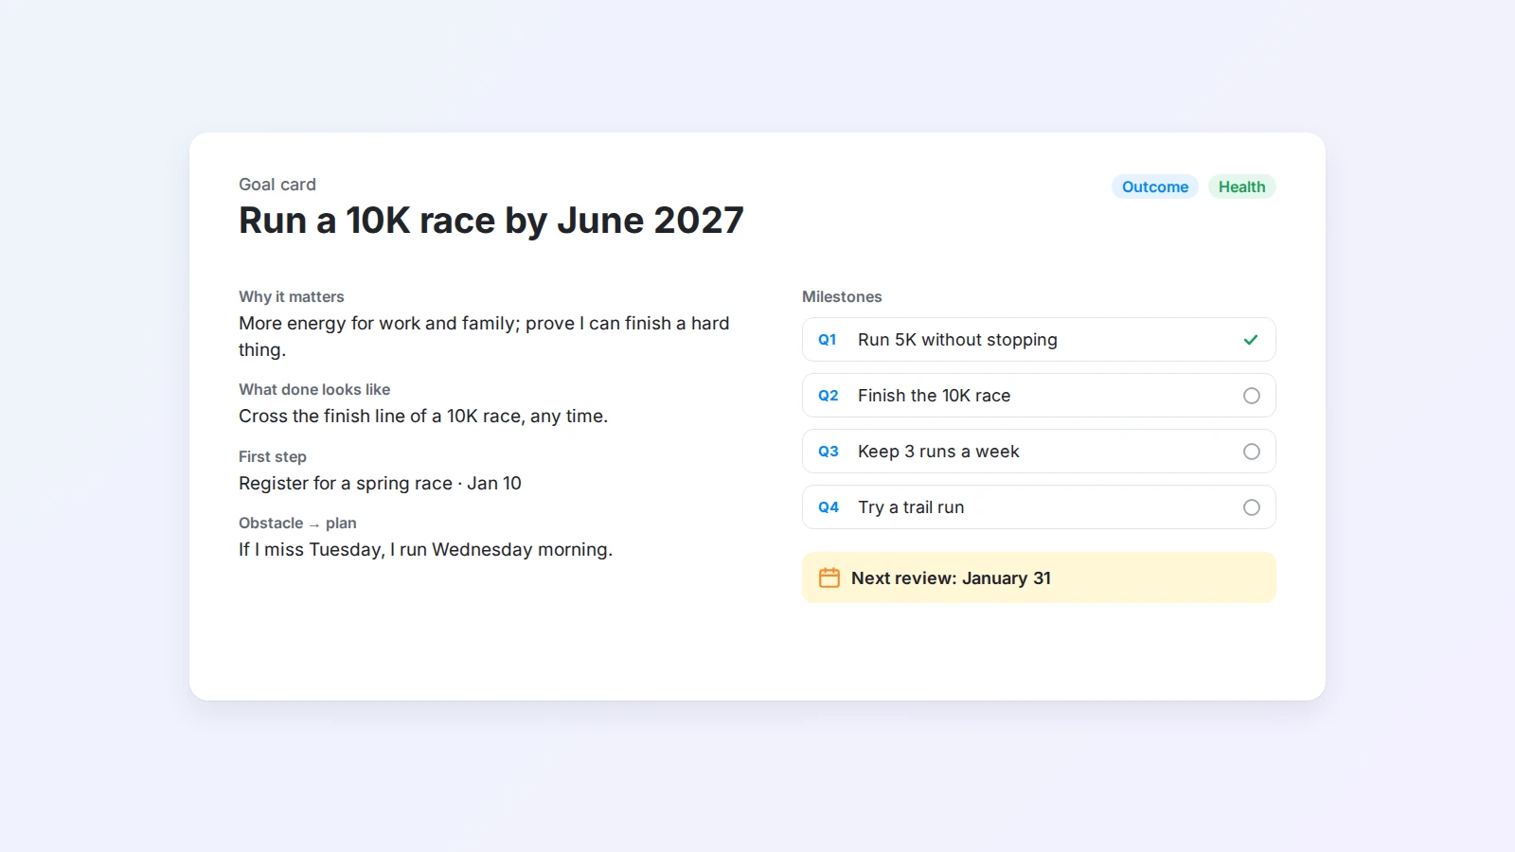1515x852 pixels.
Task: Check off the Try a trail run milestone
Action: tap(1252, 507)
